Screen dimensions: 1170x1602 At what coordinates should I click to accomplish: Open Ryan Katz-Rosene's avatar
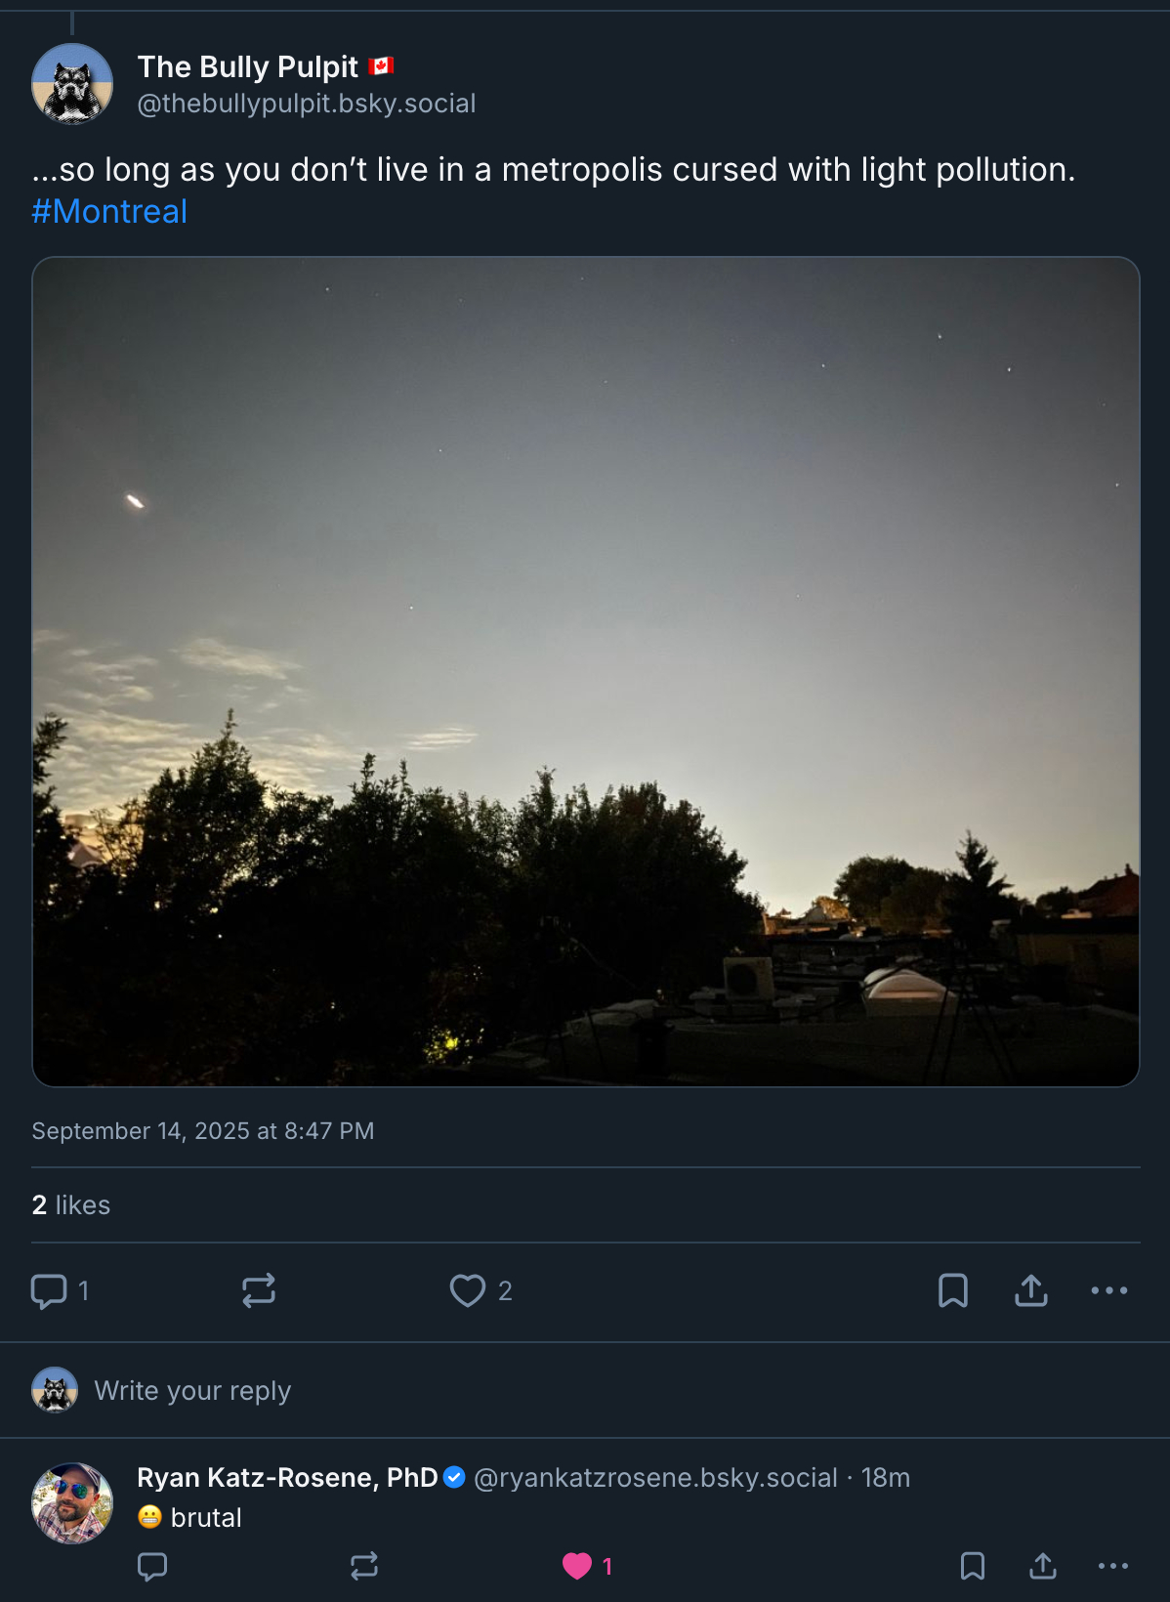72,1502
